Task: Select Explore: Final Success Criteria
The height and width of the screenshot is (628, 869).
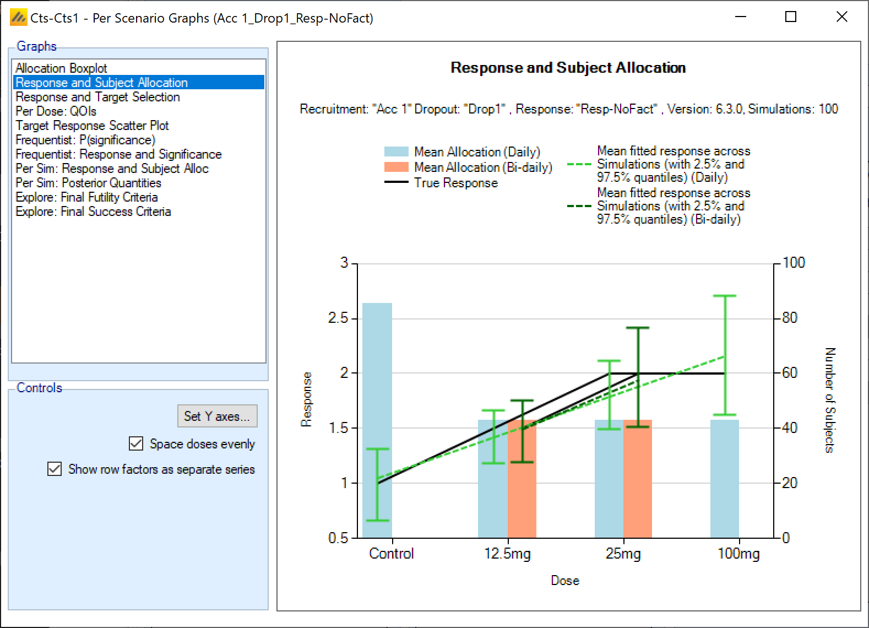Action: pos(93,212)
